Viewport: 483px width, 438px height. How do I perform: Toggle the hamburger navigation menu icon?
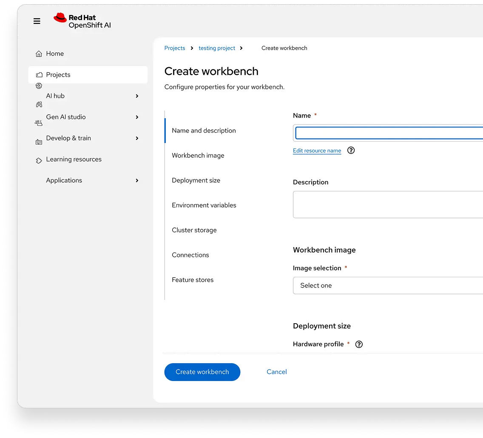[x=37, y=21]
